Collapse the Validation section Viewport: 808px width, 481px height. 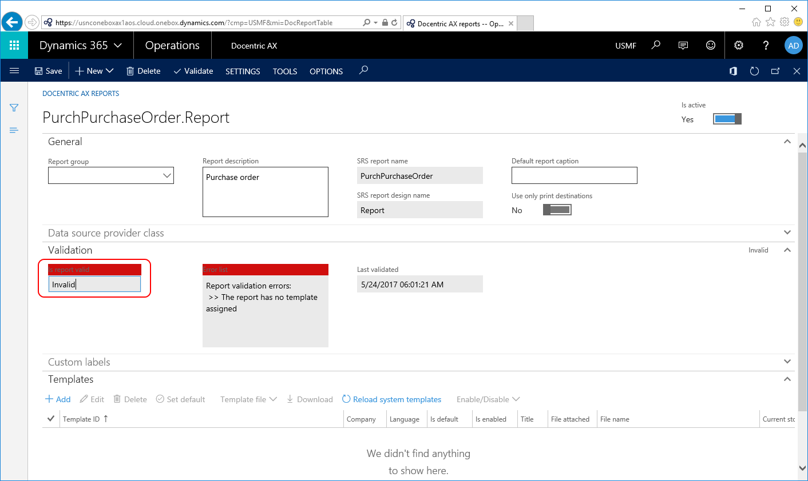tap(787, 250)
